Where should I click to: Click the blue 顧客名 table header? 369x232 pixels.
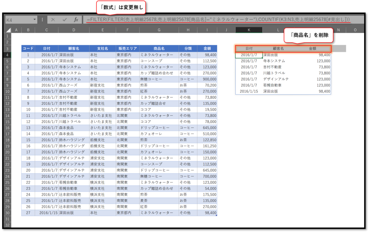tap(74, 48)
